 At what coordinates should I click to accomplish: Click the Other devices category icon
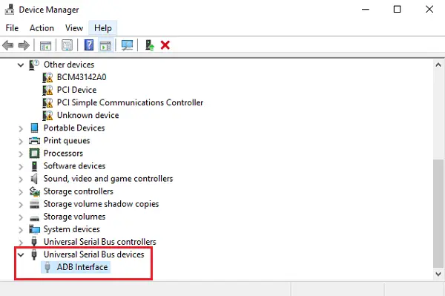(34, 65)
